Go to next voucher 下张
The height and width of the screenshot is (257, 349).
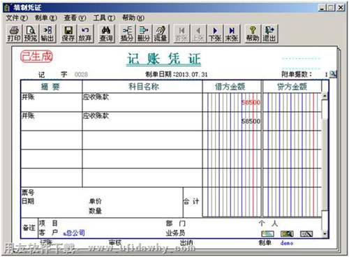[215, 34]
